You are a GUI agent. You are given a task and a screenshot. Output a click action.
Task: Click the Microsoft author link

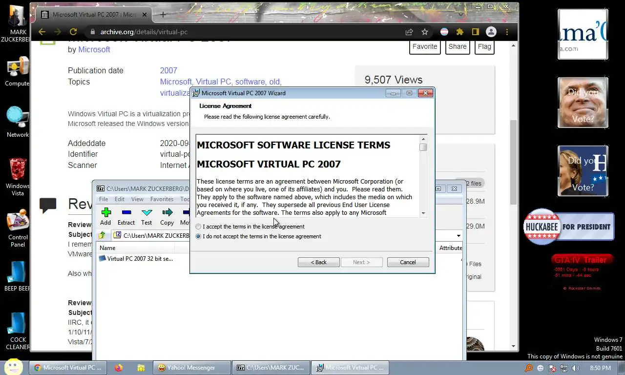[94, 49]
